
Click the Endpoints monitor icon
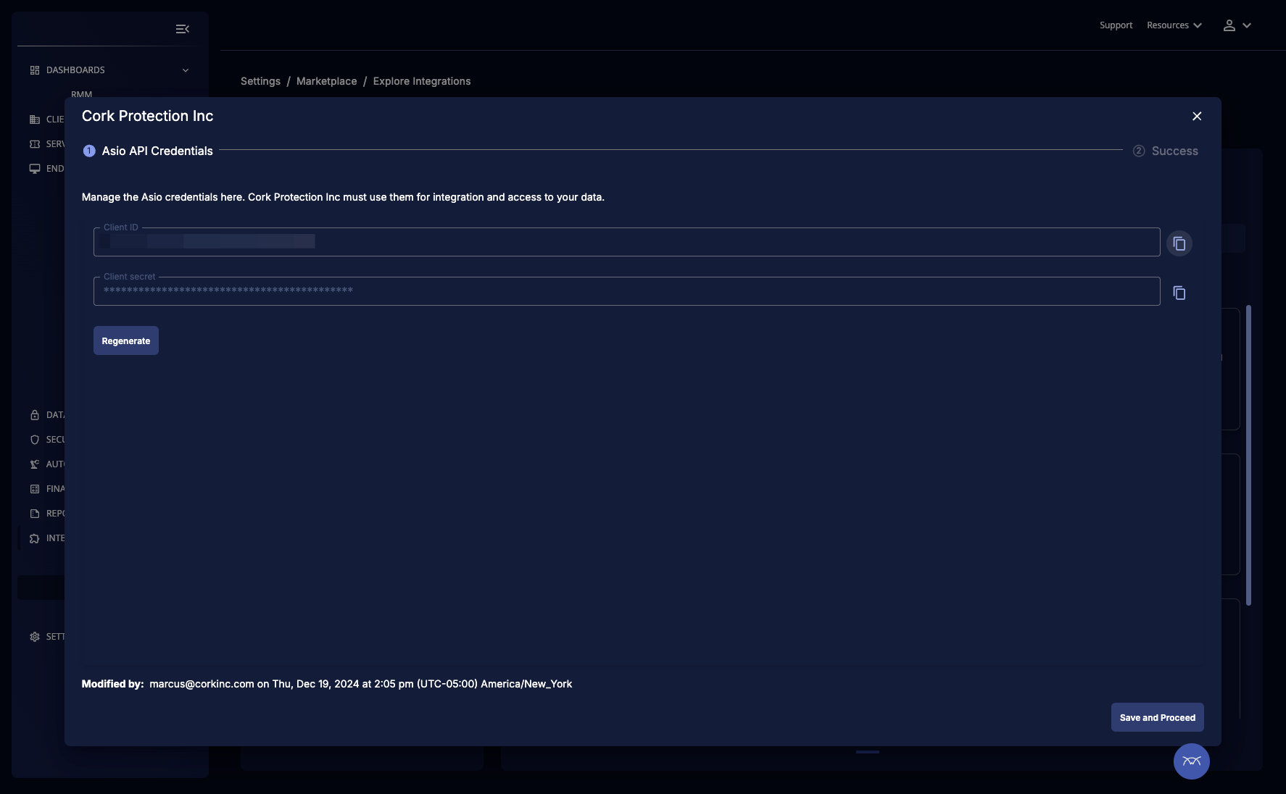click(x=35, y=169)
